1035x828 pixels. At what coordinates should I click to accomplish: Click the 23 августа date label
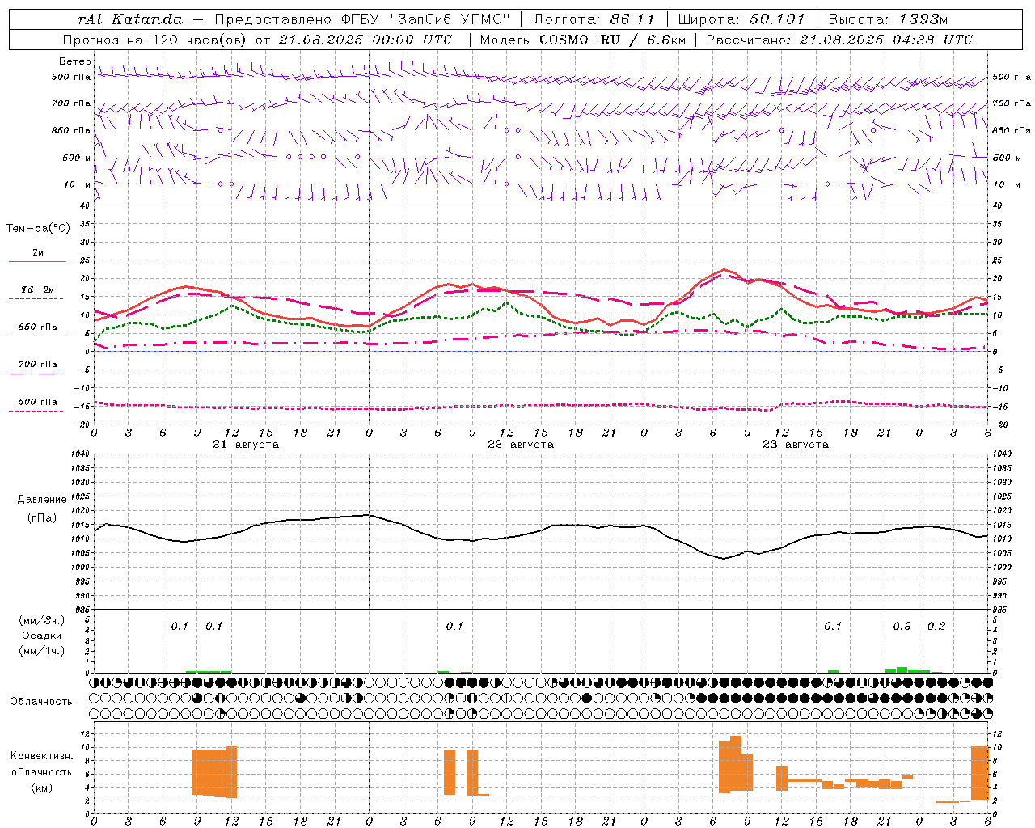pos(796,445)
